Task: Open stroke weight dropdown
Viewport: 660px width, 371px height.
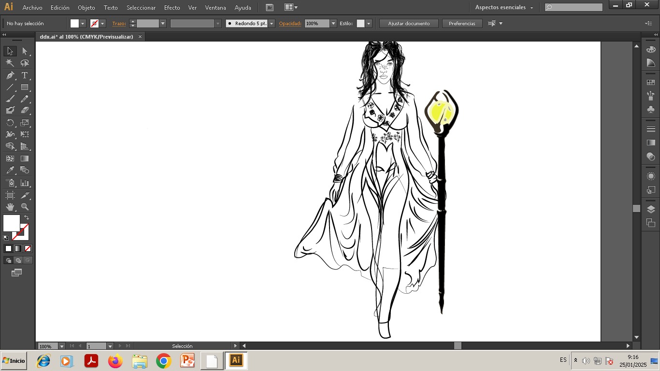Action: (163, 23)
